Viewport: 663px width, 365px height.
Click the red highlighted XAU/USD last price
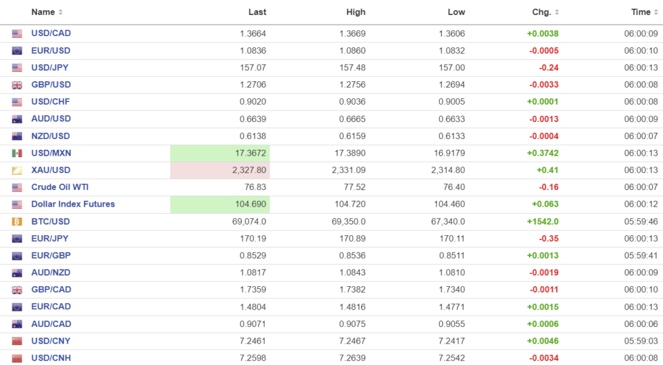point(220,171)
